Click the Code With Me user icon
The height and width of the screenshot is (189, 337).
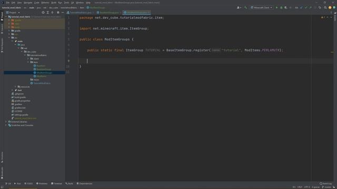point(239,7)
